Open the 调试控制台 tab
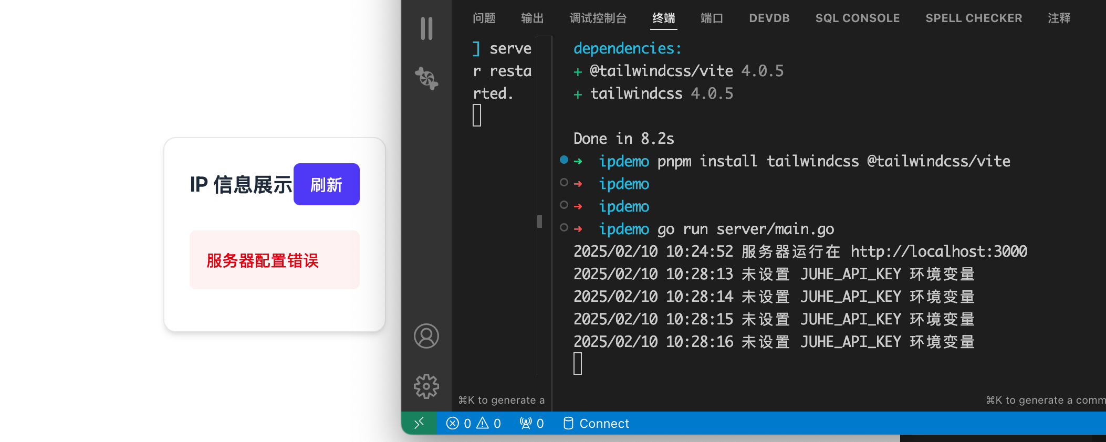The height and width of the screenshot is (442, 1106). [598, 18]
